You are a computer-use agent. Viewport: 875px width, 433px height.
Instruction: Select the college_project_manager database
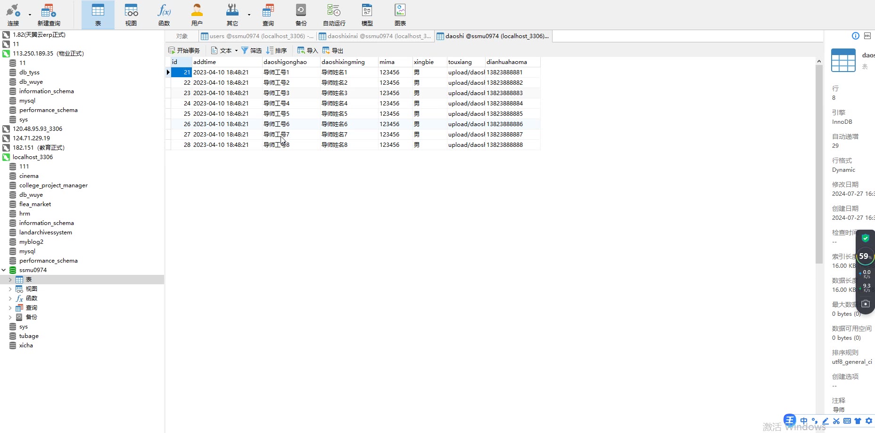click(x=53, y=185)
